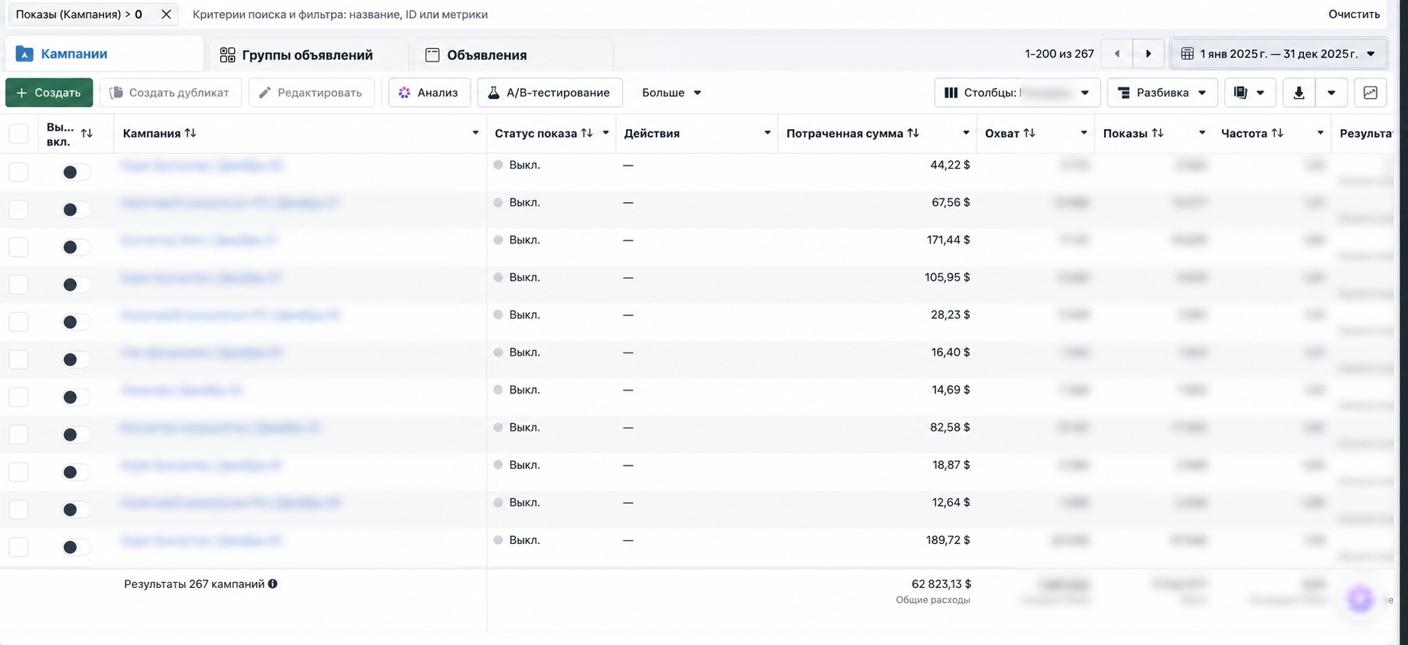This screenshot has width=1408, height=645.
Task: Toggle on the campaign with 16,40 $ spent
Action: (x=76, y=359)
